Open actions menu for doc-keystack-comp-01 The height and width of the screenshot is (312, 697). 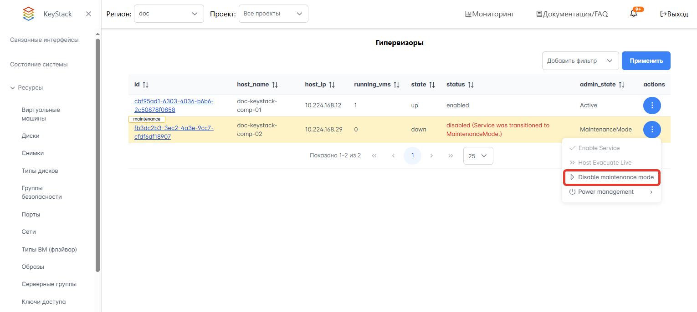coord(652,106)
